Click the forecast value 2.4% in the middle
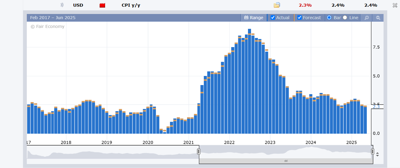This screenshot has height=168, width=400. click(338, 5)
